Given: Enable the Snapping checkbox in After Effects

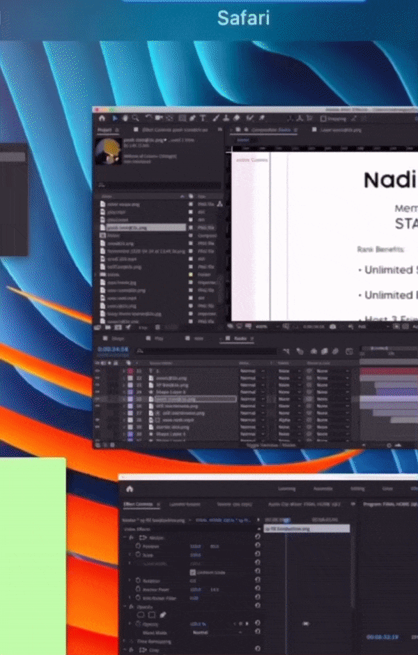Looking at the screenshot, I should [x=323, y=119].
